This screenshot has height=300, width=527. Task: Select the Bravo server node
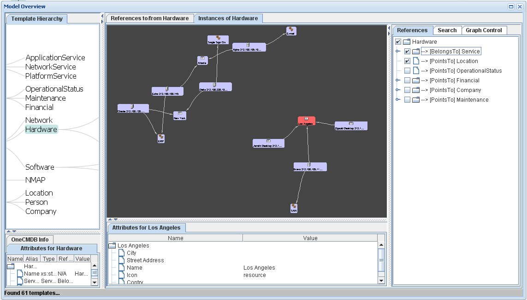pos(310,167)
